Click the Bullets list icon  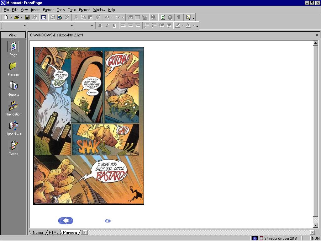154,25
